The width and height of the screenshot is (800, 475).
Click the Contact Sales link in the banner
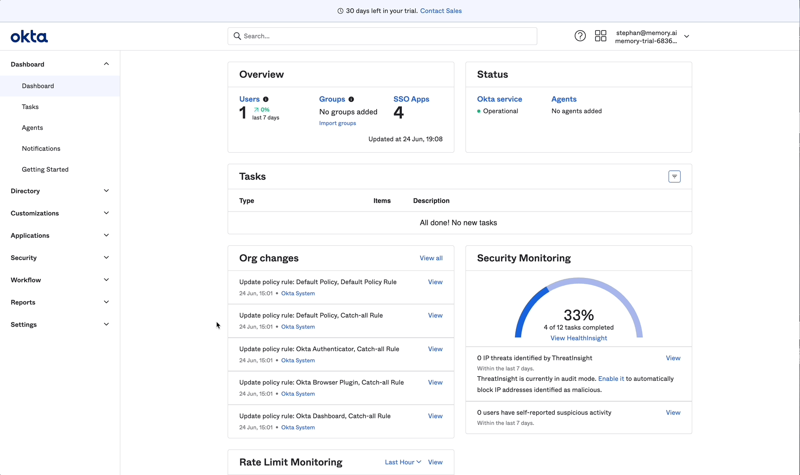pyautogui.click(x=440, y=11)
